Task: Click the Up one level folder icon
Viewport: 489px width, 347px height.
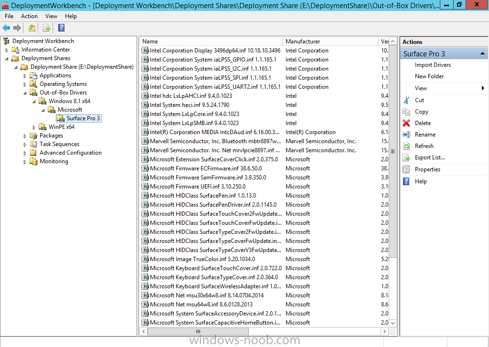Action: (x=32, y=28)
